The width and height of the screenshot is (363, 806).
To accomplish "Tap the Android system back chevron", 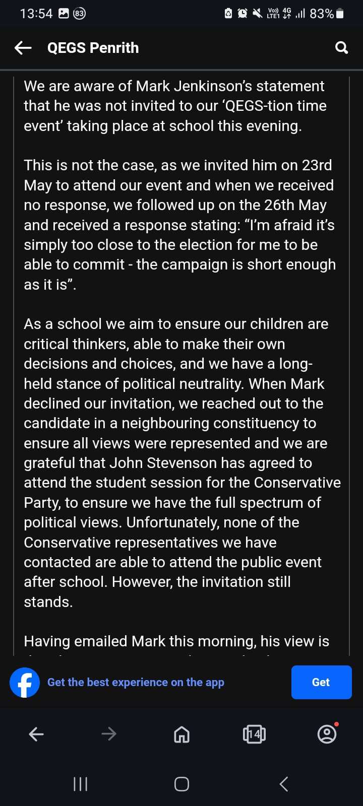I will (284, 784).
